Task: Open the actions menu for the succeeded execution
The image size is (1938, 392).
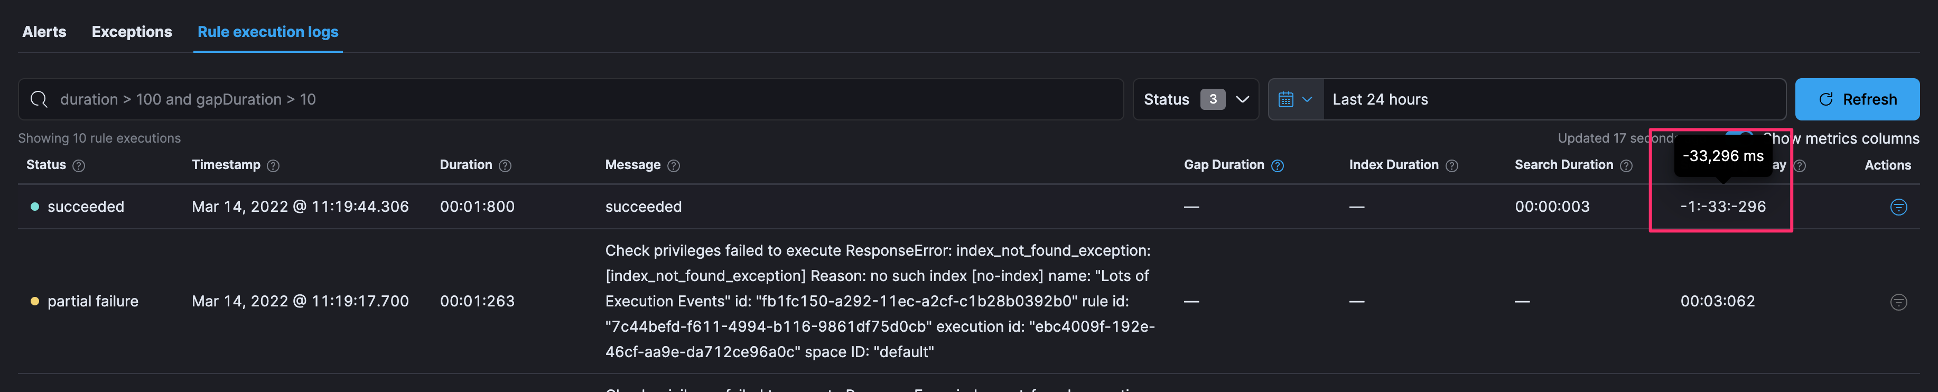Action: [x=1899, y=206]
